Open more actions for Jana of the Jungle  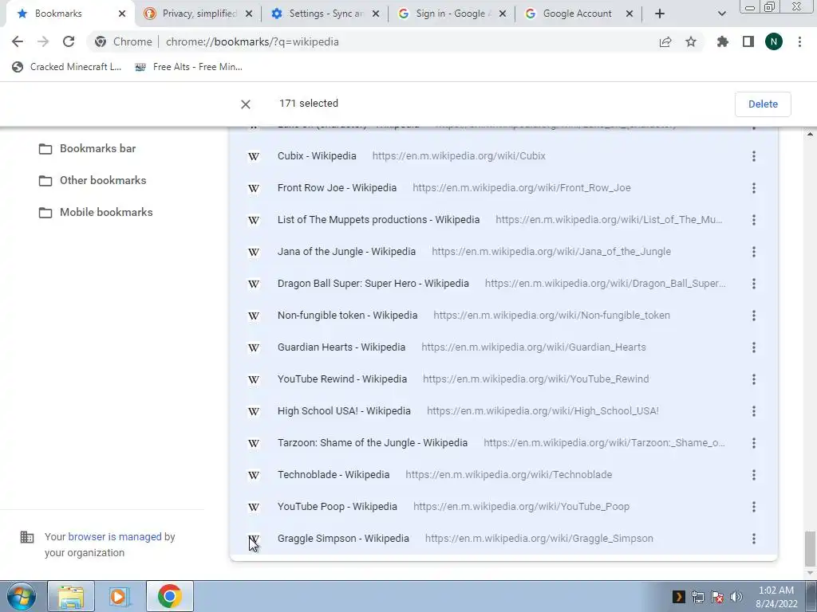point(753,252)
